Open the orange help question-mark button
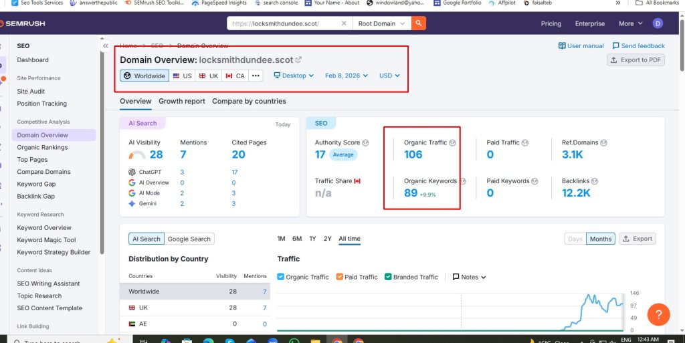Viewport: 685px width, 343px height. coord(658,315)
